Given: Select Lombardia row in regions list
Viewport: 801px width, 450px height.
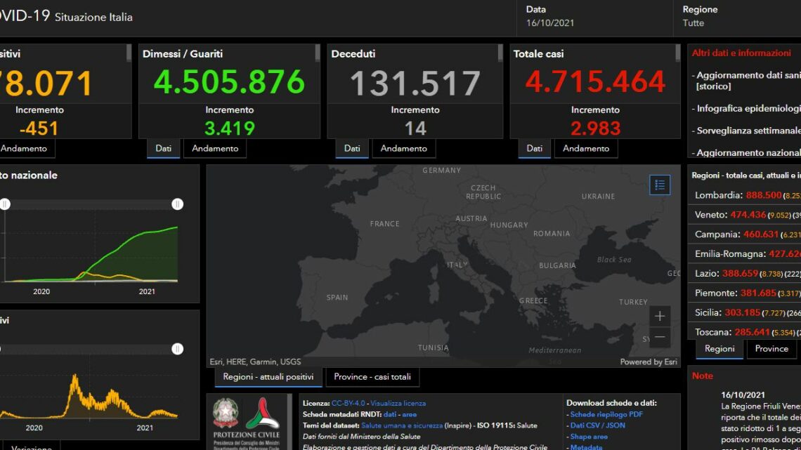Looking at the screenshot, I should tap(744, 195).
